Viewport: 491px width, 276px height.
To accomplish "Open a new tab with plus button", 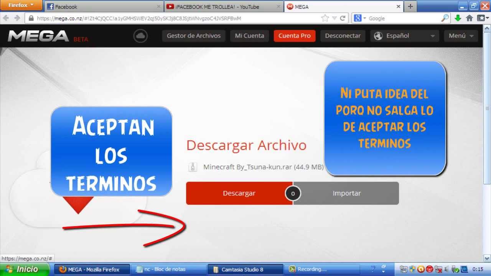I will (410, 7).
